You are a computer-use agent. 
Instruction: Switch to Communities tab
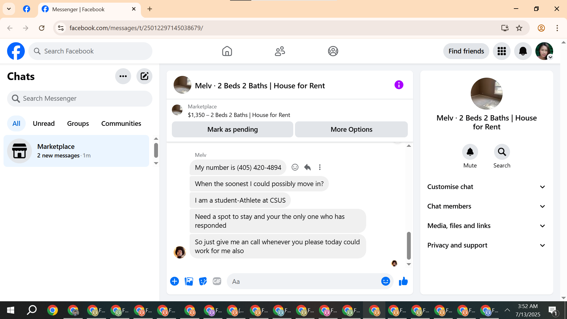coord(121,123)
